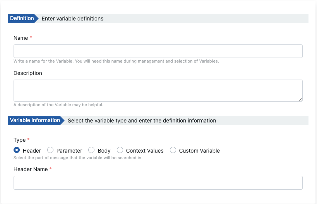Click the hint text below Name field

point(116,61)
